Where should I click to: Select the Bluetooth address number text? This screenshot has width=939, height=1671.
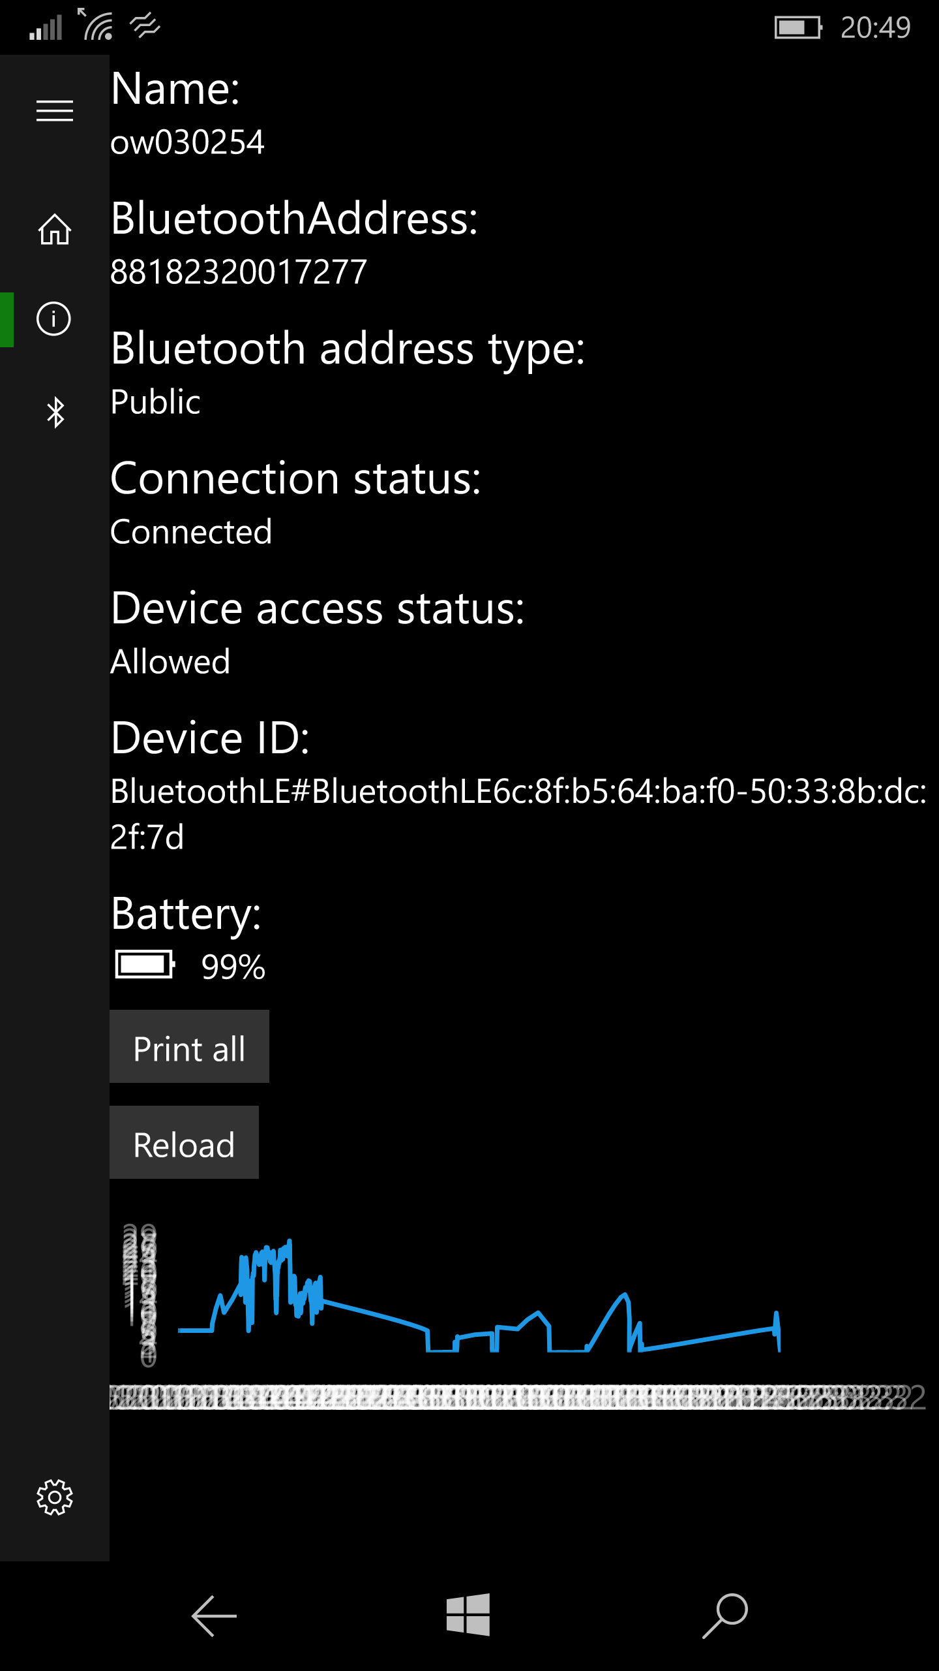(x=239, y=272)
